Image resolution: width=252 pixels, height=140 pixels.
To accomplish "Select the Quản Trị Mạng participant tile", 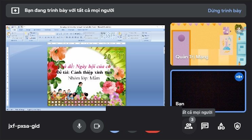I will coord(208,44).
